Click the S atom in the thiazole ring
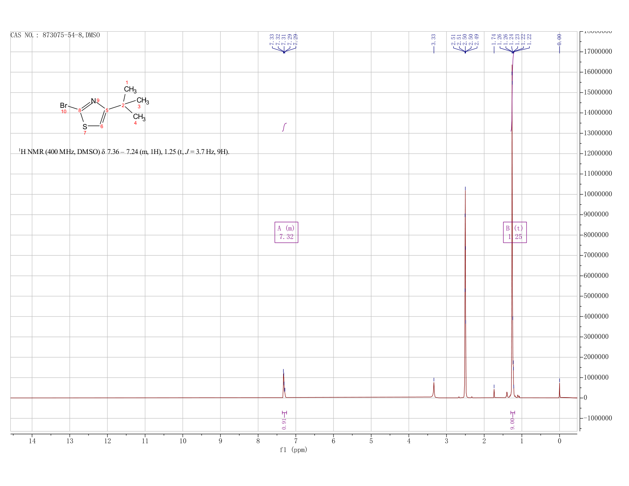This screenshot has height=486, width=629. click(x=85, y=127)
